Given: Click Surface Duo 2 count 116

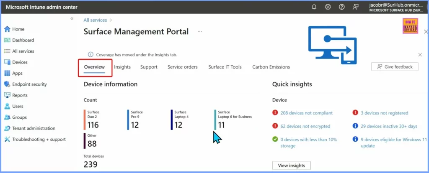Looking at the screenshot, I should [x=93, y=125].
